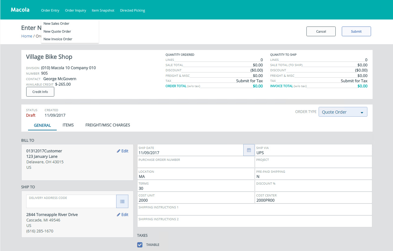Click the phone number (616) 285-1670
The height and width of the screenshot is (251, 393).
tap(40, 231)
